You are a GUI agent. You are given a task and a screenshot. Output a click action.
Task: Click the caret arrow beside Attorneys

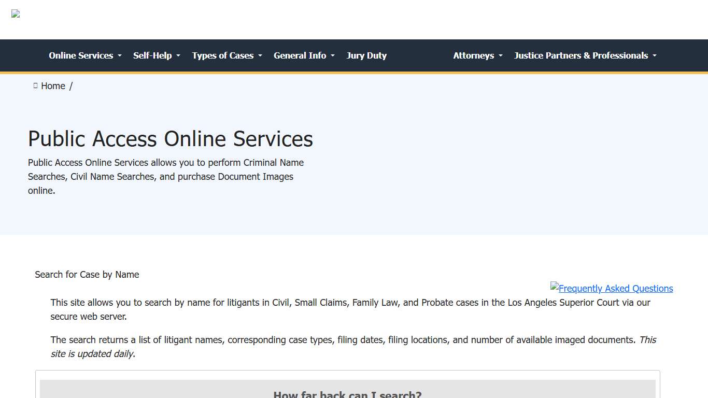[501, 56]
